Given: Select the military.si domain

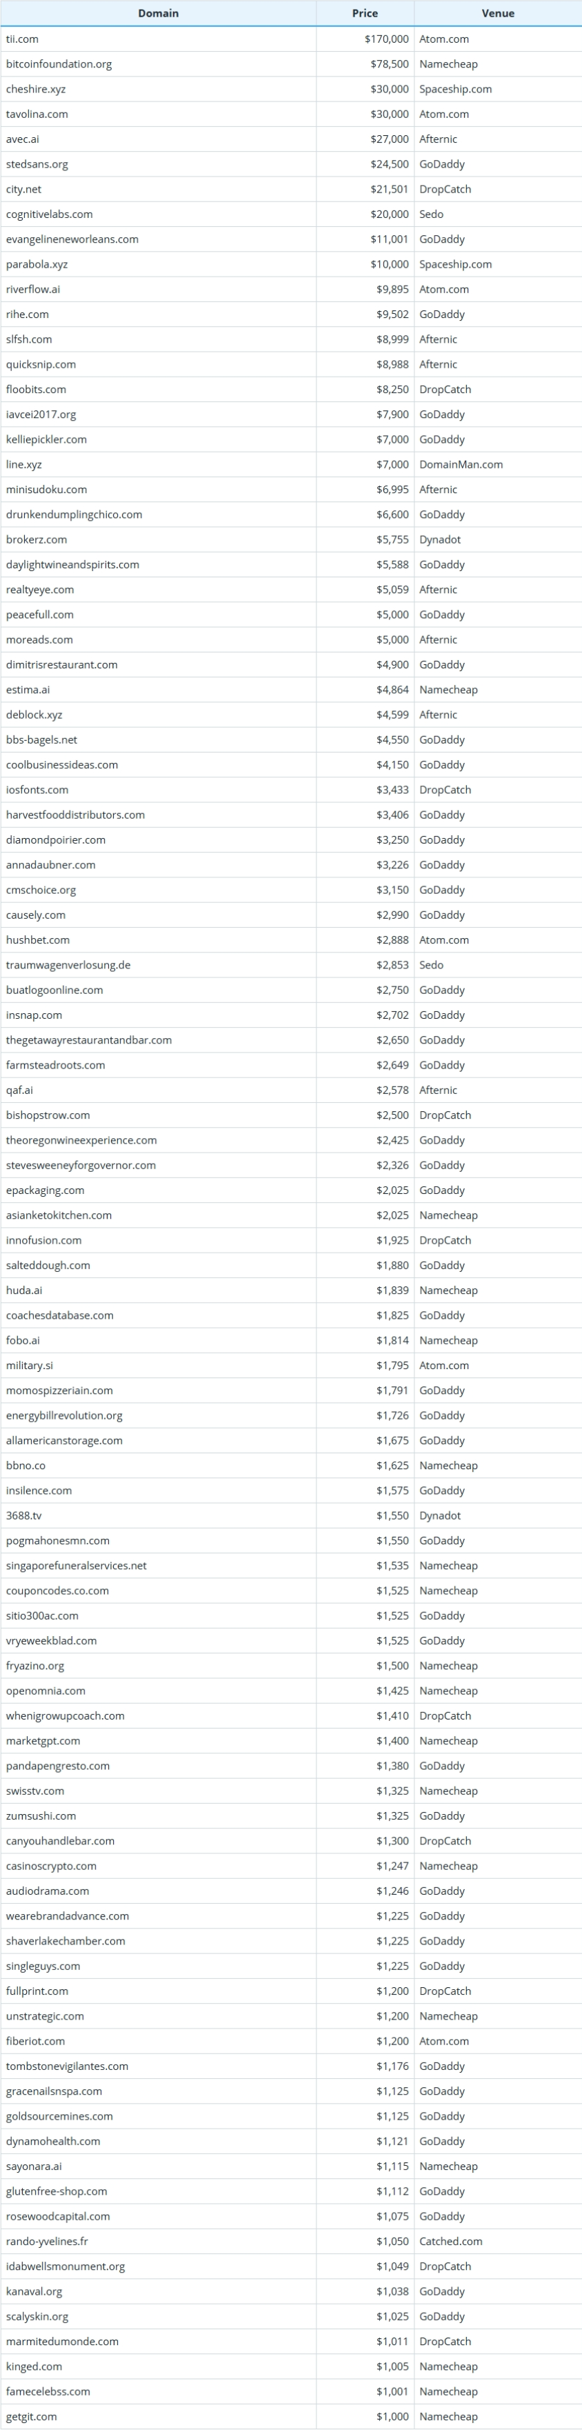Looking at the screenshot, I should tap(29, 1365).
